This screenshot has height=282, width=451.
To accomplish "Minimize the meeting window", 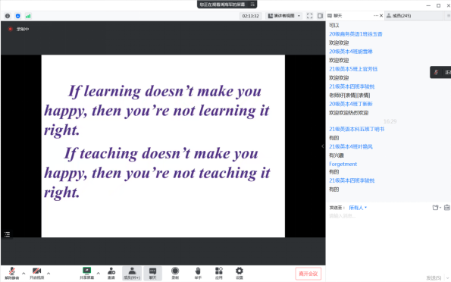I will pos(428,5).
